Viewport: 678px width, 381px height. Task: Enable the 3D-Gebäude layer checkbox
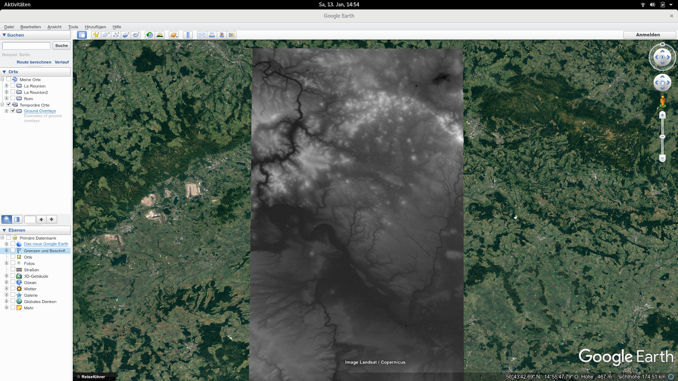tap(13, 276)
